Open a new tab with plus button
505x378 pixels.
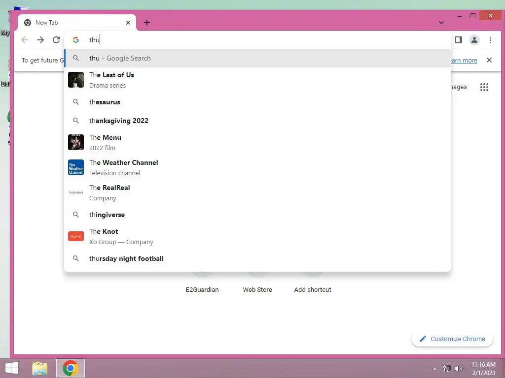[147, 23]
